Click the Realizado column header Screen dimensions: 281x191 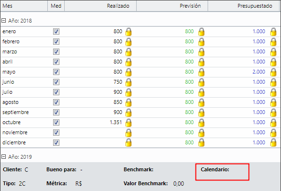pyautogui.click(x=100, y=6)
